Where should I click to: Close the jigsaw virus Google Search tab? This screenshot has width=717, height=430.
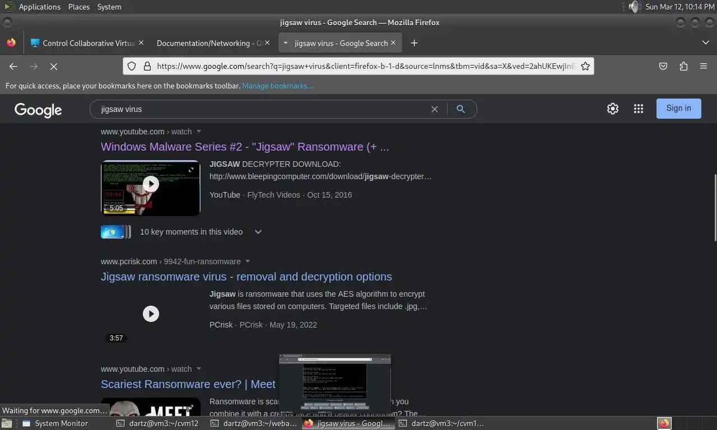(393, 43)
